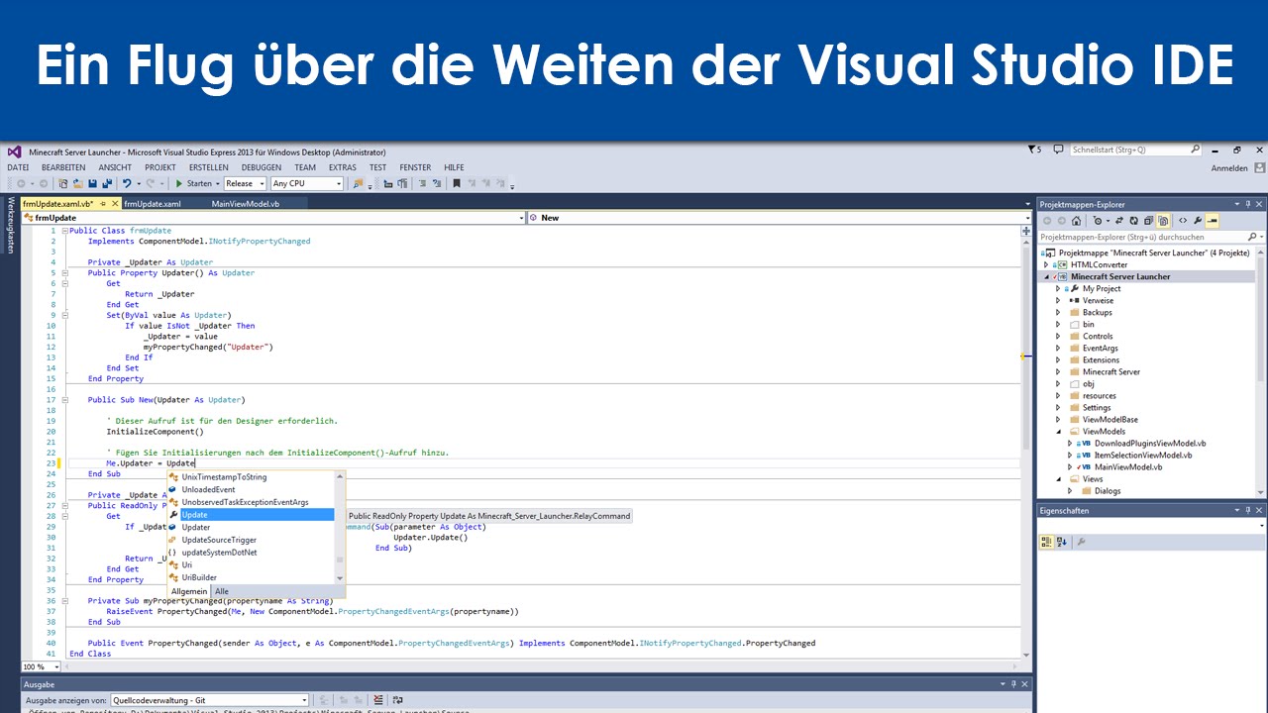
Task: Click the account avatar icon next to Anmelden
Action: (x=1260, y=167)
